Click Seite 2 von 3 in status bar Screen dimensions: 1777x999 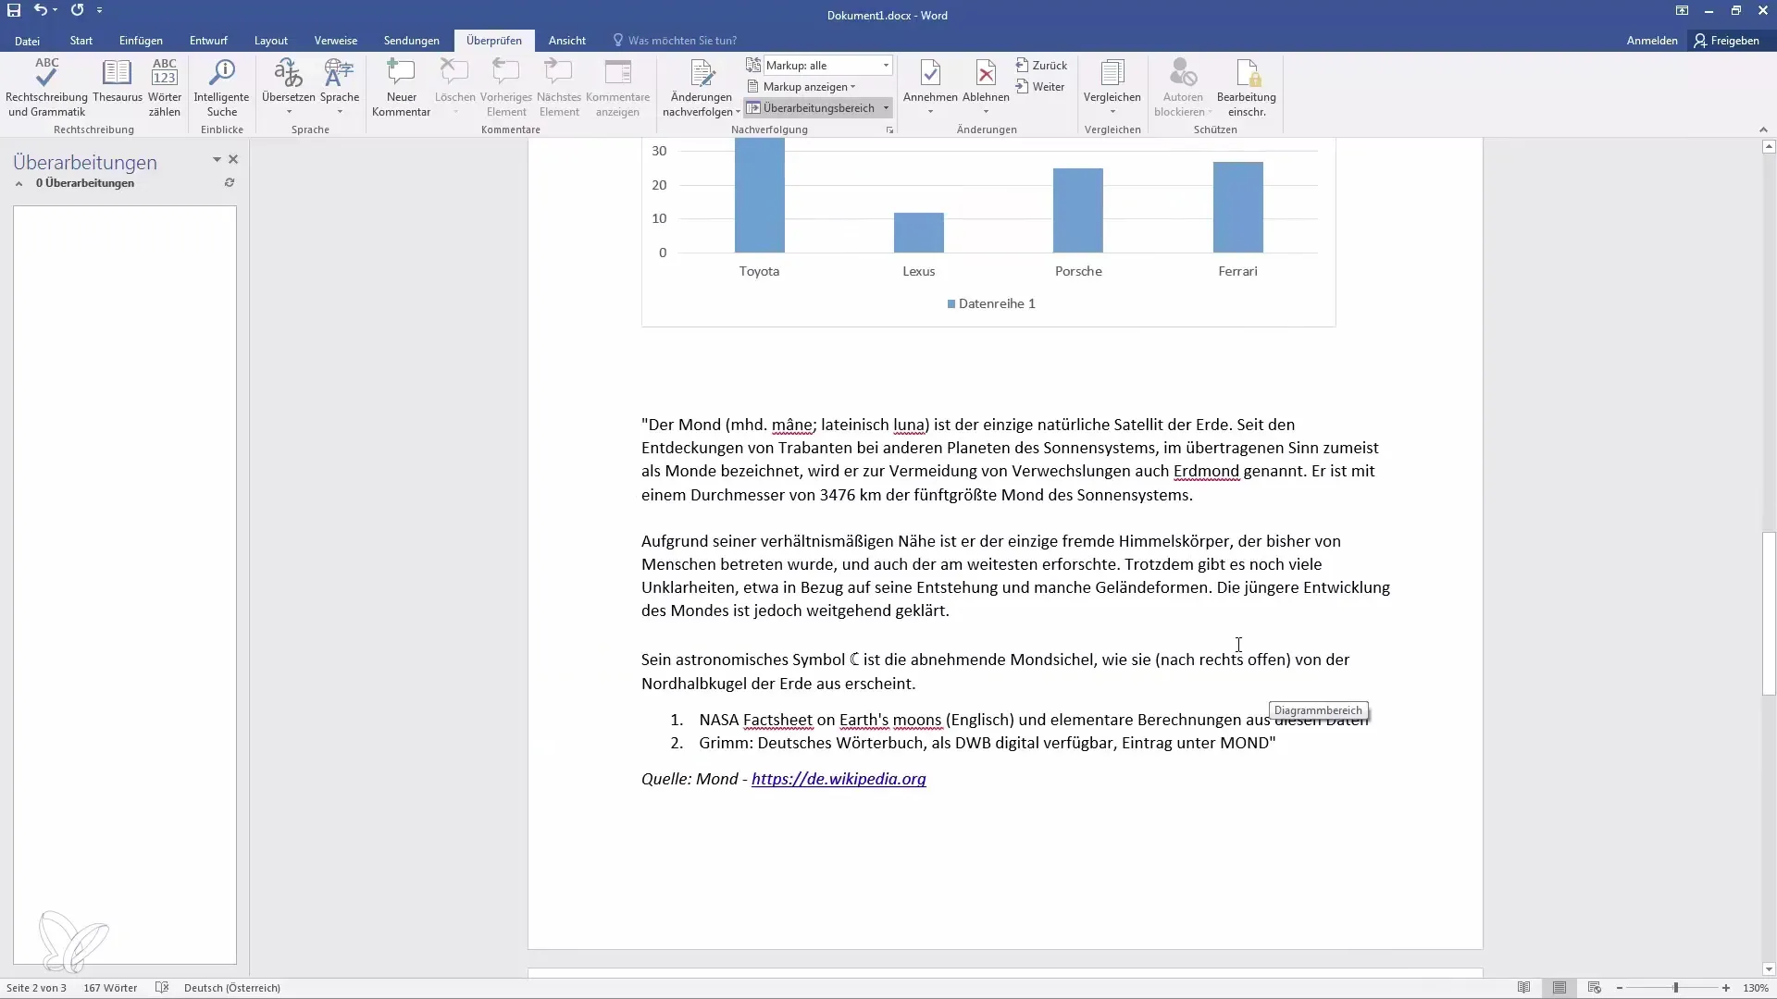(x=36, y=988)
